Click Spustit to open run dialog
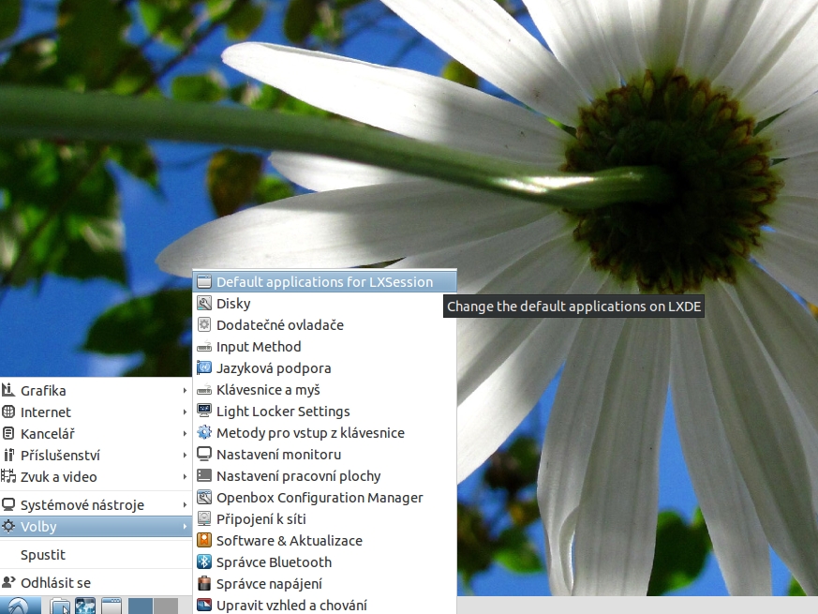Image resolution: width=818 pixels, height=614 pixels. (43, 555)
